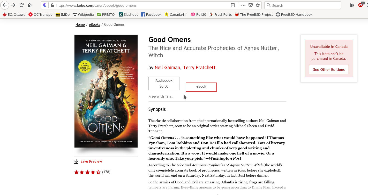Open the Wikipedia bookmark

[x=83, y=14]
